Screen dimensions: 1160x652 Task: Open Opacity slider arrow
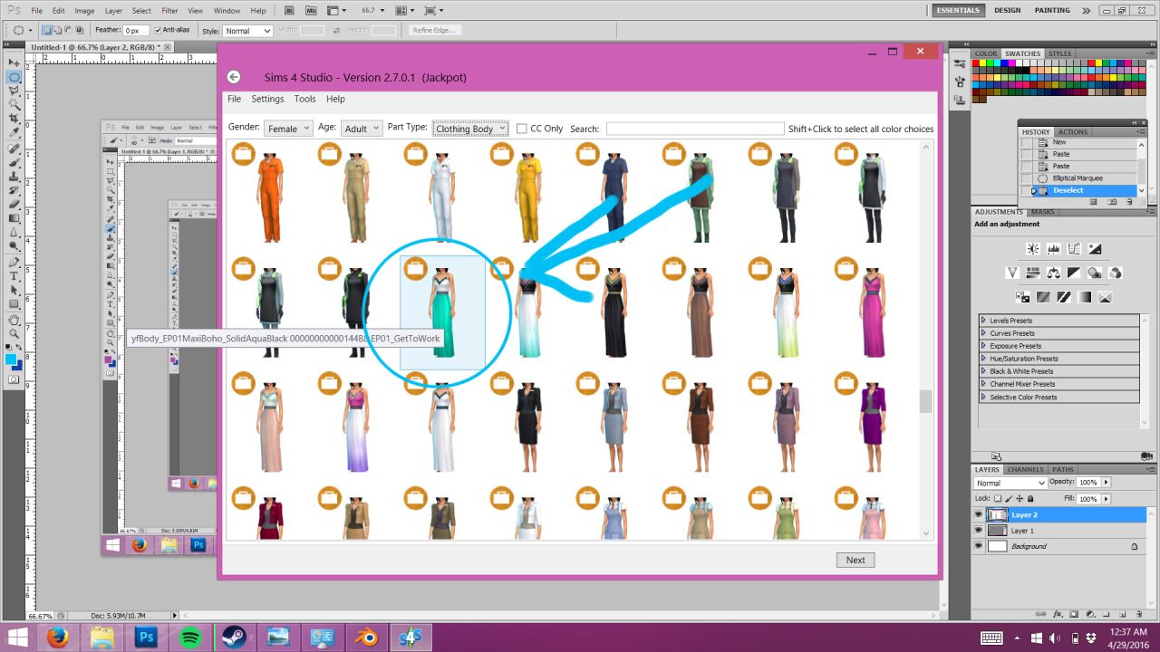tap(1106, 482)
